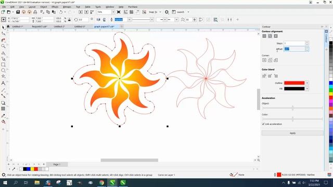Open contour Outline color dropdown
This screenshot has width=333, height=187.
[x=307, y=83]
